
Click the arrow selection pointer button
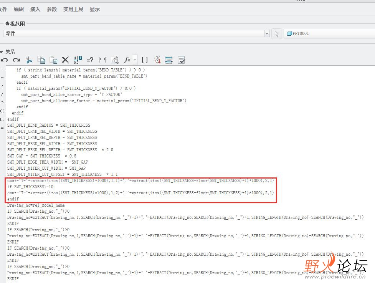(x=277, y=34)
